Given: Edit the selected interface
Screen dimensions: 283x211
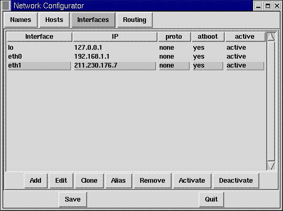Looking at the screenshot, I should (x=61, y=181).
